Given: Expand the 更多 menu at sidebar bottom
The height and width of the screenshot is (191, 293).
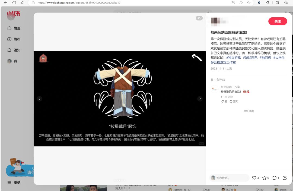Looking at the screenshot, I should 14,182.
